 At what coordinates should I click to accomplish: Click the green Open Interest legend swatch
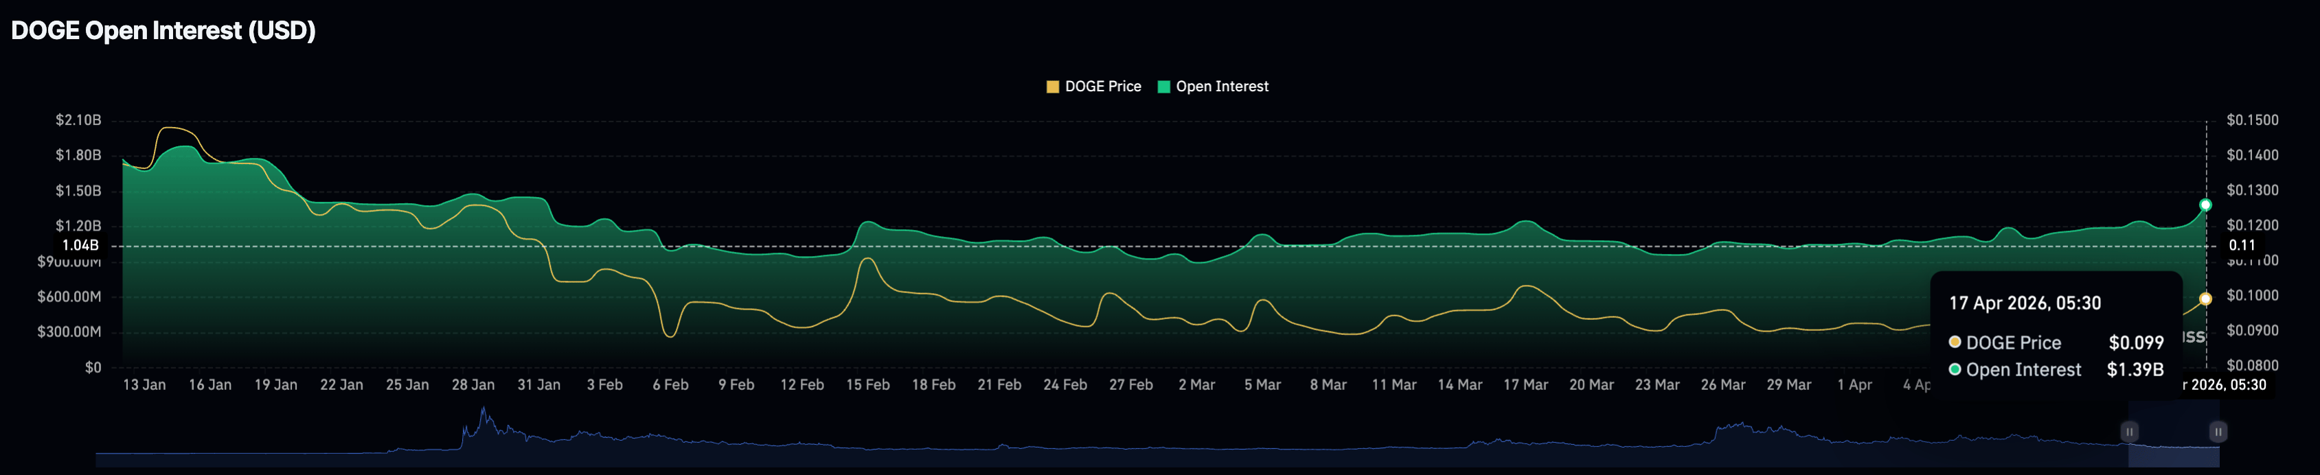(1163, 86)
